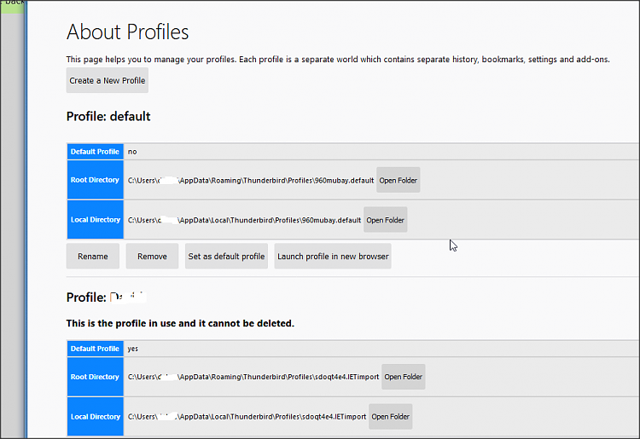
Task: Open Folder for default profile Local Directory
Action: (x=385, y=220)
